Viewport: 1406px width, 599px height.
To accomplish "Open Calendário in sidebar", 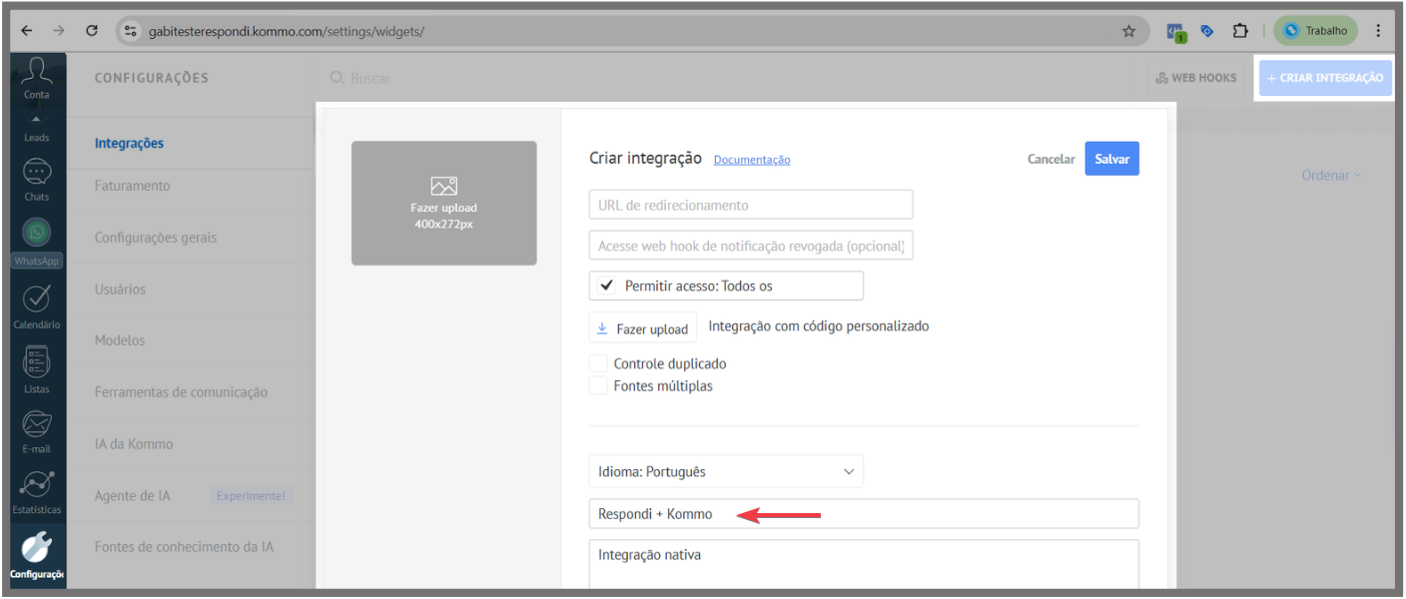I will [37, 307].
